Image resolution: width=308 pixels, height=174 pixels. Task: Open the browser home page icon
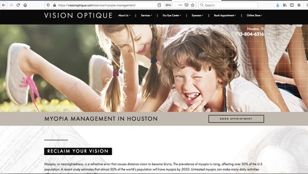[x=25, y=5]
